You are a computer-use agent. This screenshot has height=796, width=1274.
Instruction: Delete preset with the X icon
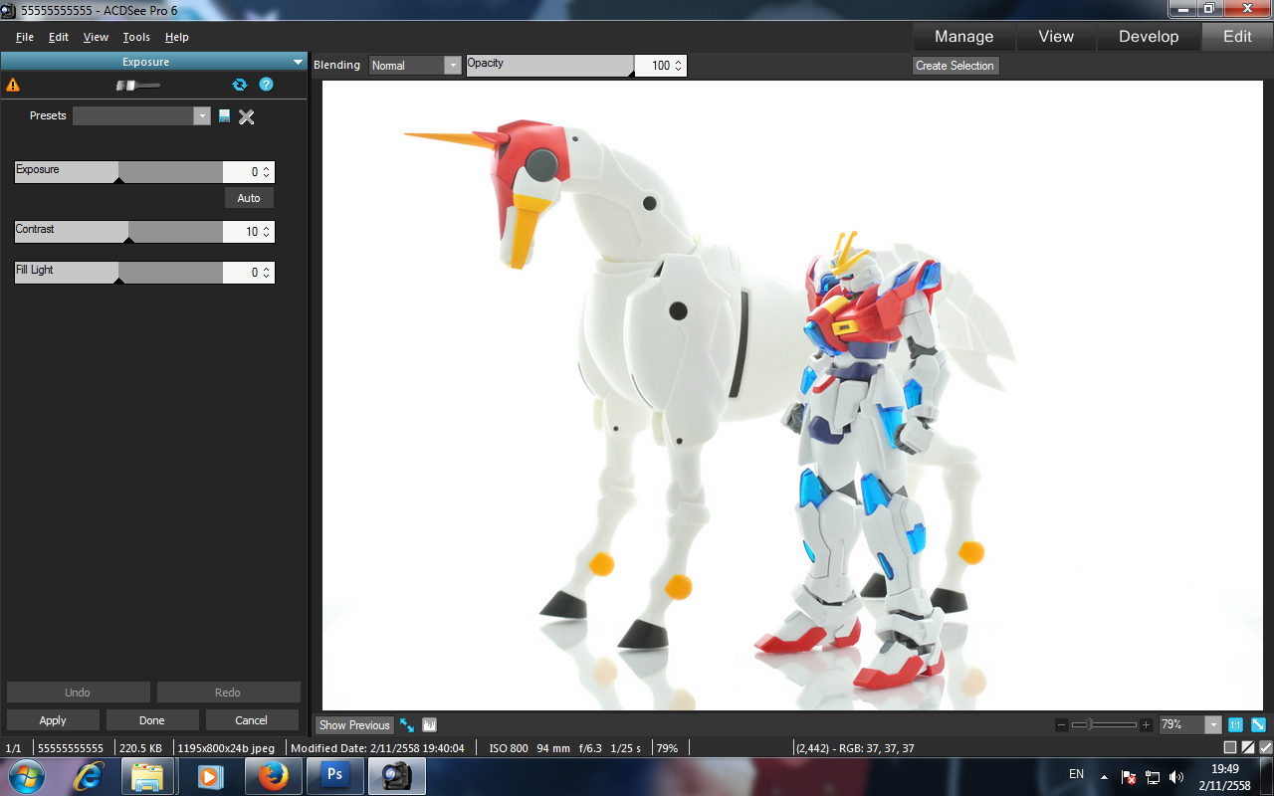tap(247, 116)
